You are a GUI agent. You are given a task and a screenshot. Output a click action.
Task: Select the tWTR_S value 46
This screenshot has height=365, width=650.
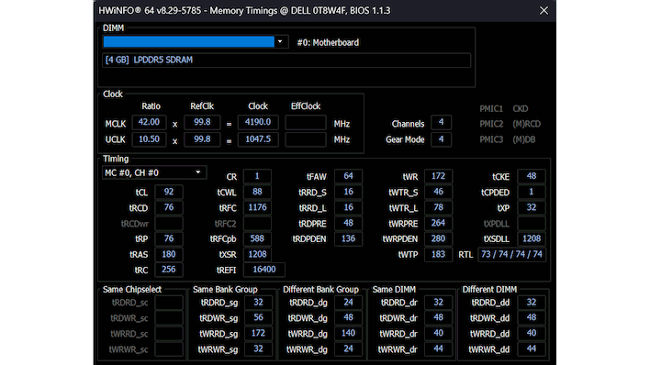[x=438, y=192]
